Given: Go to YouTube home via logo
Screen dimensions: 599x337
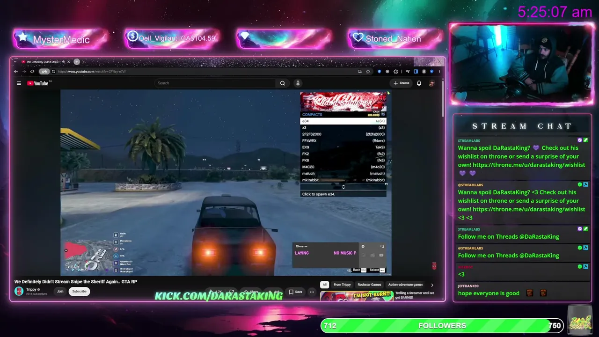Looking at the screenshot, I should (38, 83).
